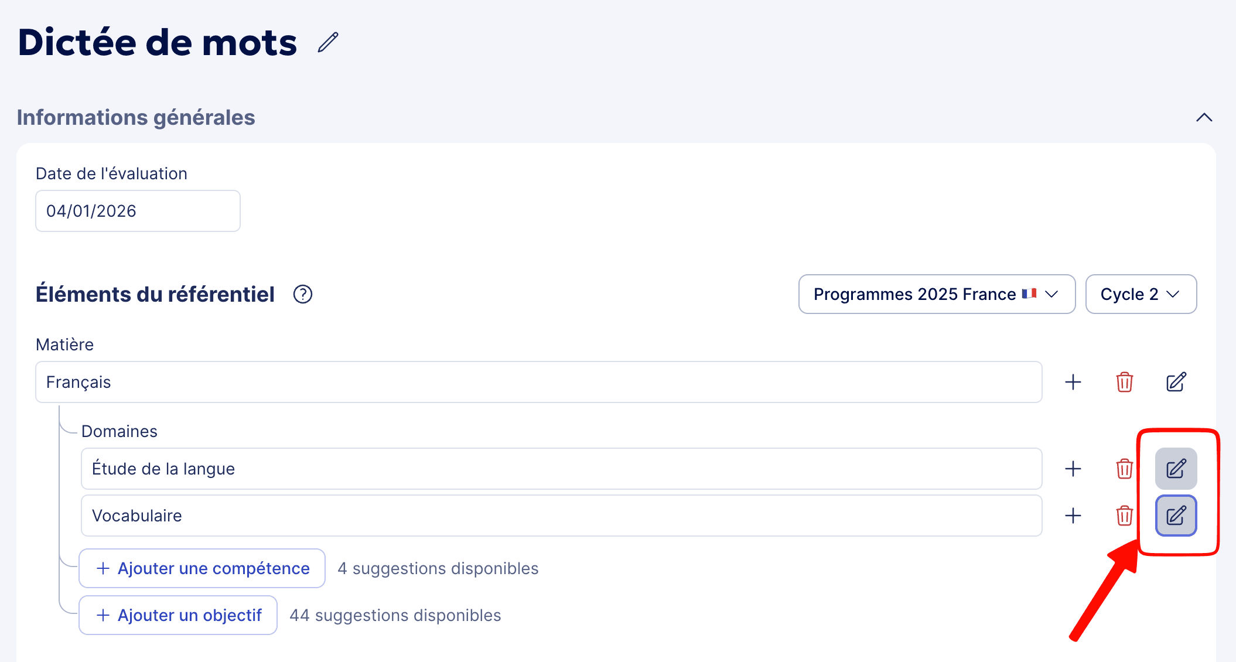This screenshot has height=662, width=1236.
Task: Click the Vocabulaire domain field
Action: 561,516
